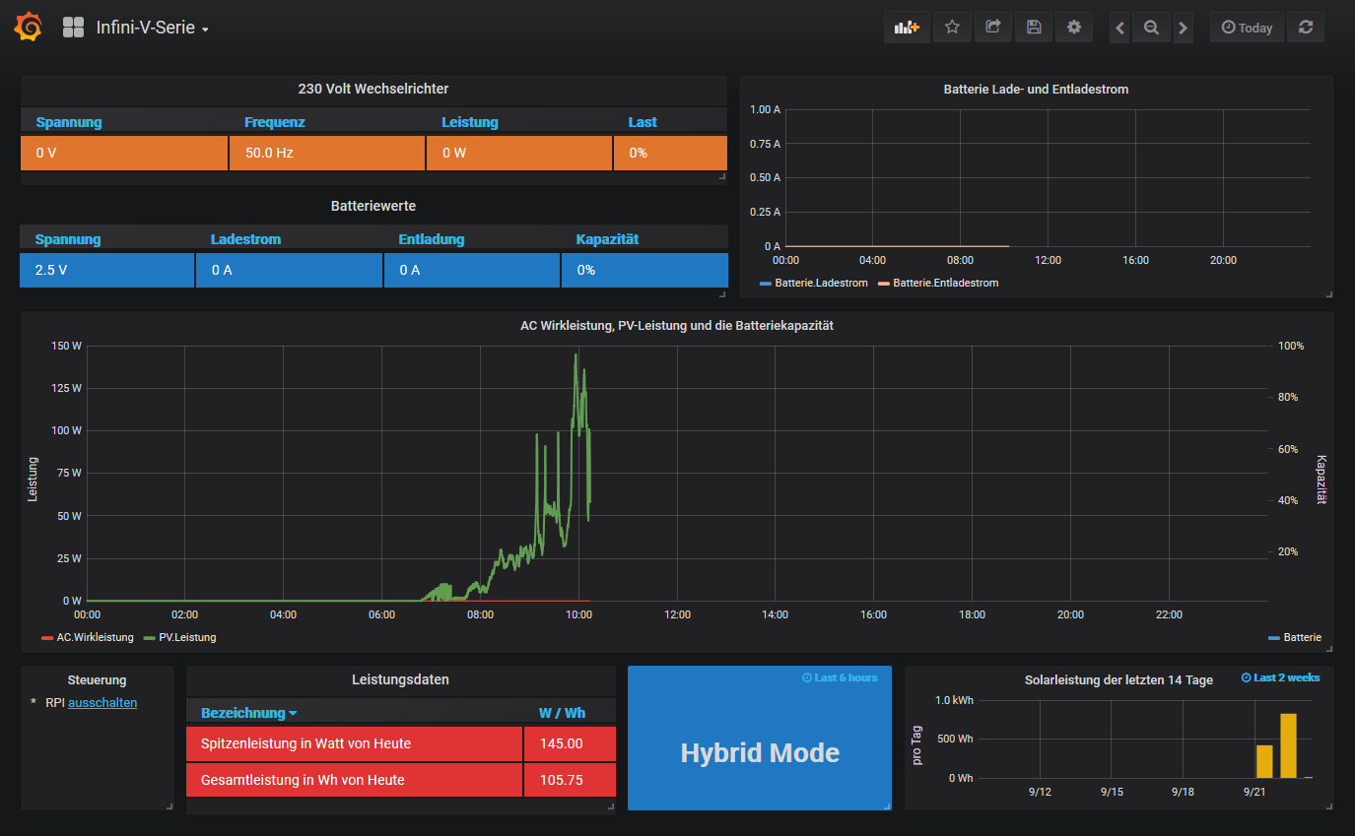Open the Today time range picker
Screen dimensions: 1355x836
pyautogui.click(x=1247, y=28)
